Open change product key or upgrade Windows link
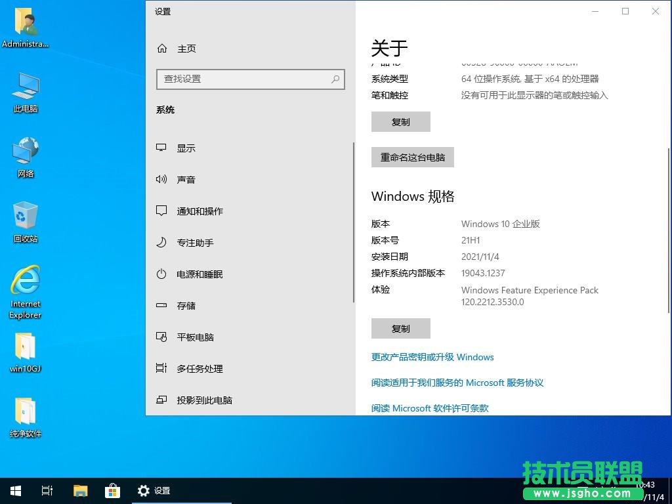The image size is (672, 504). (432, 357)
